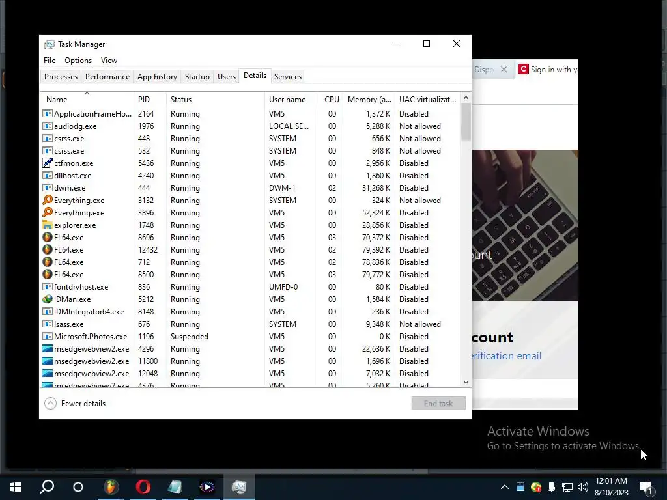Image resolution: width=667 pixels, height=500 pixels.
Task: Select the 'Sign in with' browser tab
Action: 547,69
